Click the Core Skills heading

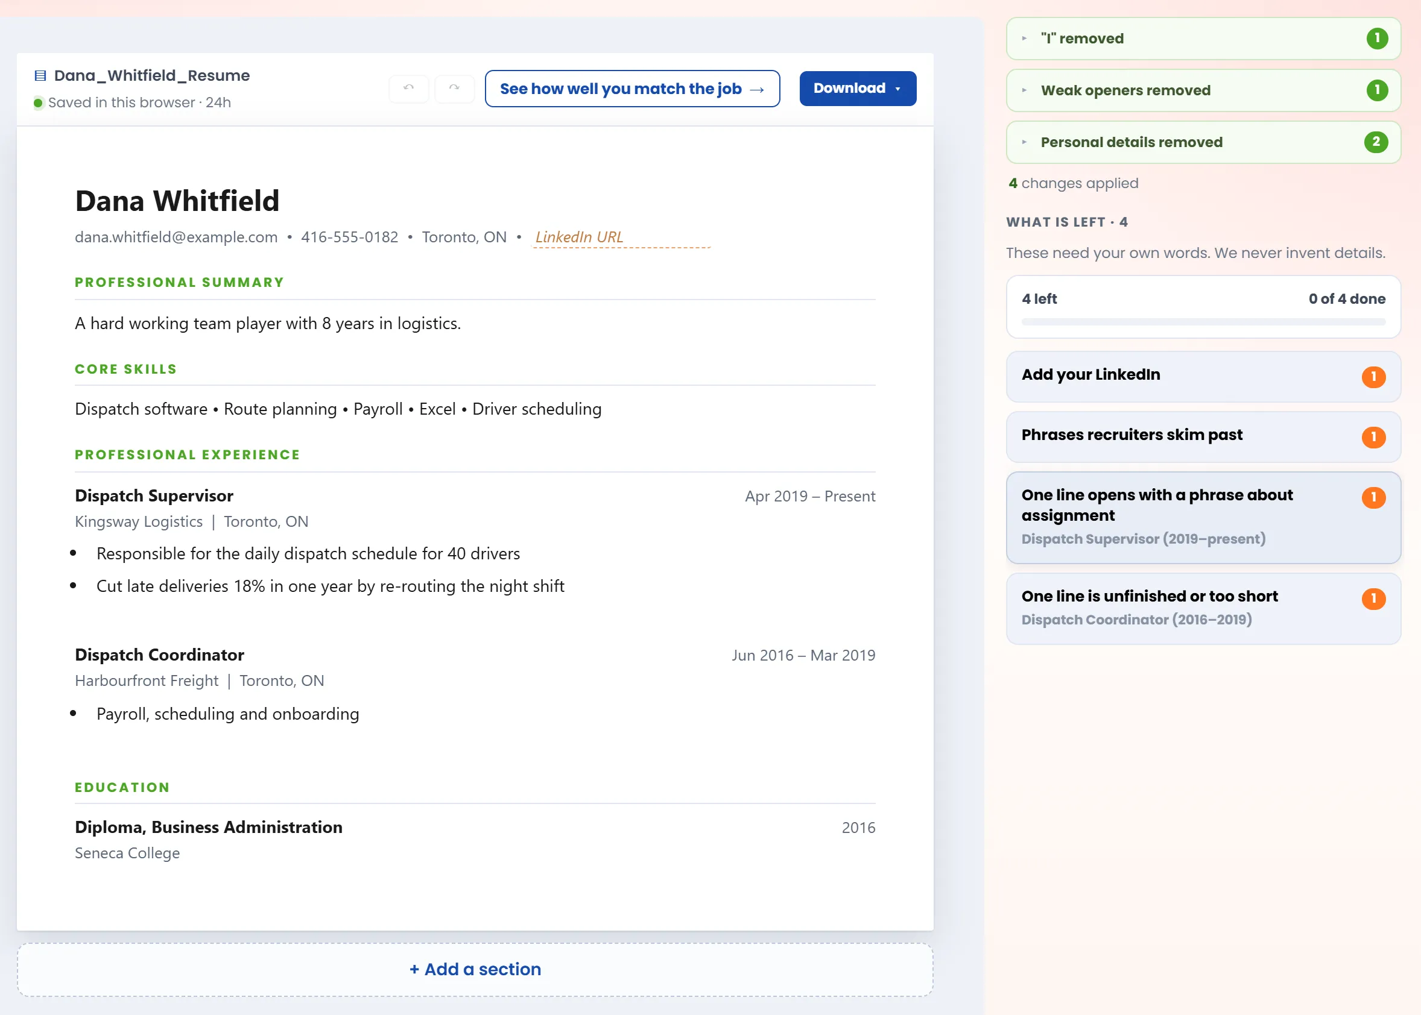[x=125, y=369]
